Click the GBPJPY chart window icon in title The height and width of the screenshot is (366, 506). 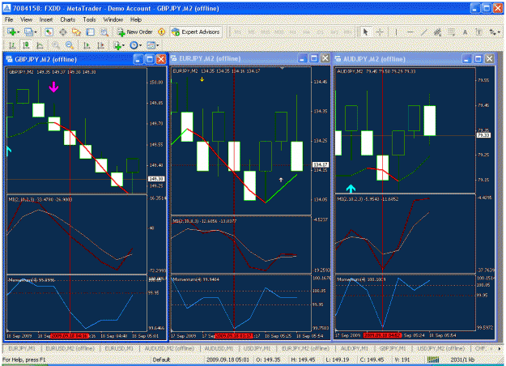pyautogui.click(x=10, y=59)
